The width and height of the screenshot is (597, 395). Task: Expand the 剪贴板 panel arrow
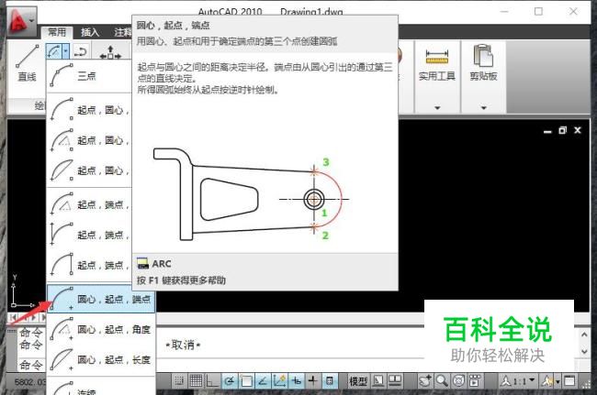(x=483, y=108)
